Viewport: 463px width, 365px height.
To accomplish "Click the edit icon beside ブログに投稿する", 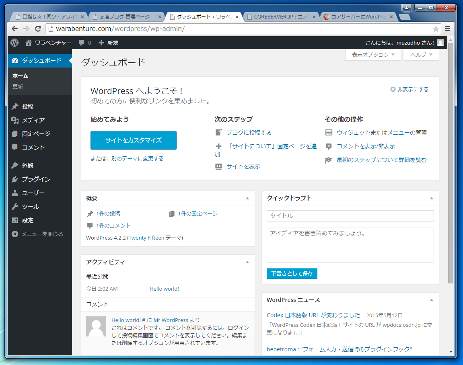I will (x=218, y=133).
